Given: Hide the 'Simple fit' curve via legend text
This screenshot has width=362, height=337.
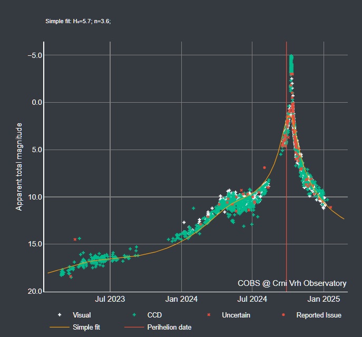Looking at the screenshot, I should tap(86, 327).
